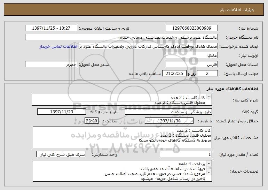
Task: Click the price validity date field 1397/11/30
Action: [169, 121]
